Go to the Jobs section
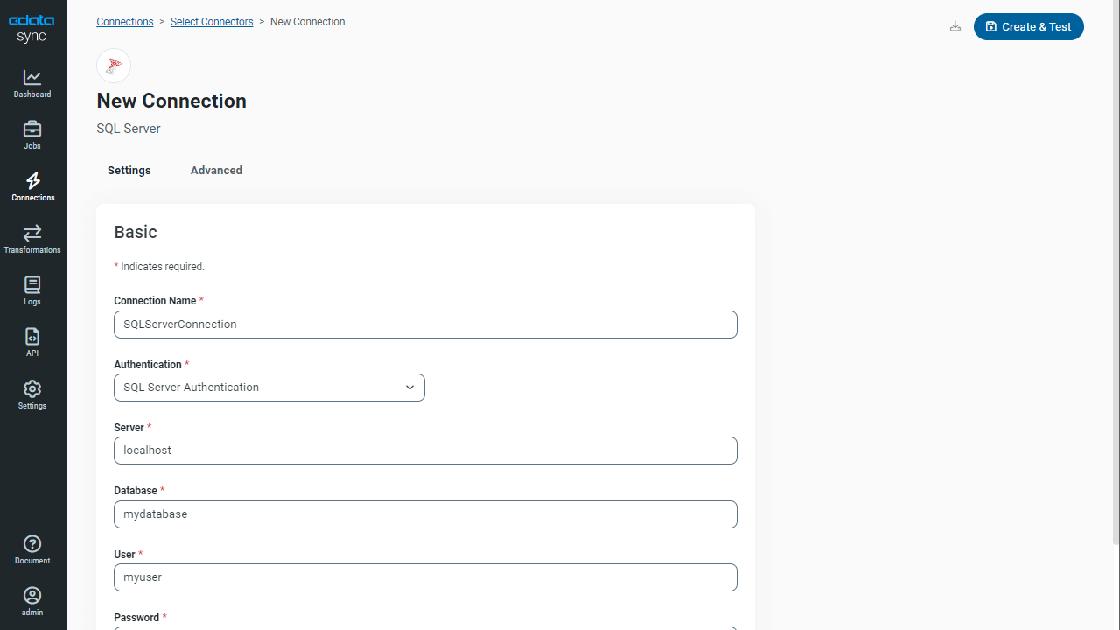This screenshot has height=630, width=1120. pos(32,136)
